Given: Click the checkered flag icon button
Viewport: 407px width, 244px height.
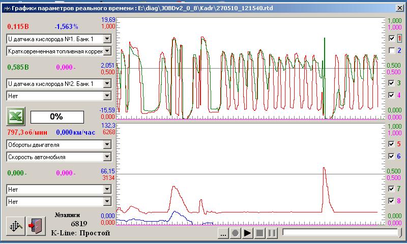Looking at the screenshot, I should click(15, 226).
